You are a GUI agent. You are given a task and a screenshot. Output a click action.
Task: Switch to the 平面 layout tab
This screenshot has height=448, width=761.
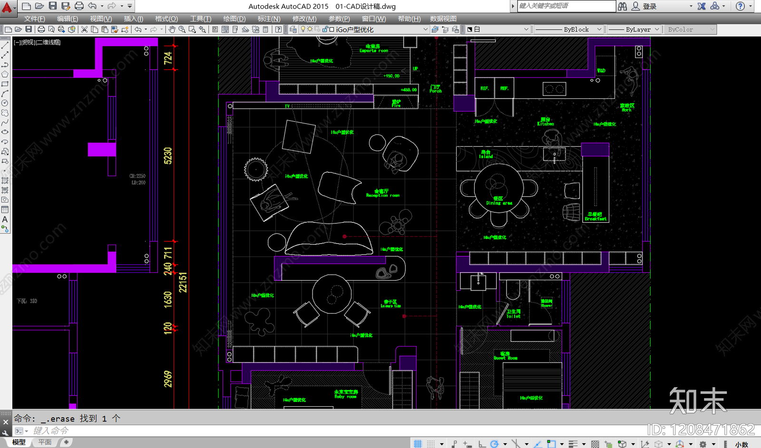click(x=45, y=442)
